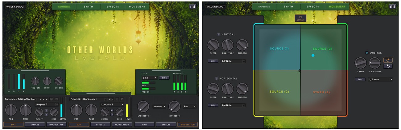401x130 pixels.
Task: Switch to SYNTH tab on the Movement screen
Action: click(288, 6)
